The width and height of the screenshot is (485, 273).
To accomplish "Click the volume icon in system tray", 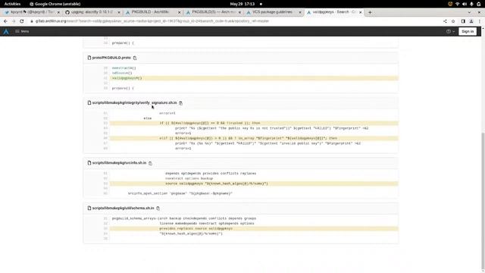I will click(x=465, y=4).
